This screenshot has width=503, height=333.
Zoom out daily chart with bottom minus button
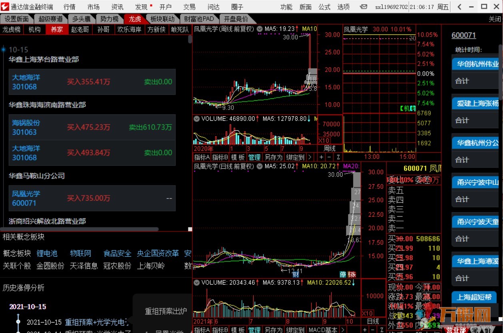tap(373, 330)
